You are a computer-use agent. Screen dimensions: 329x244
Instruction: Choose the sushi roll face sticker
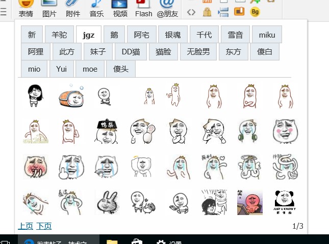tap(71, 96)
